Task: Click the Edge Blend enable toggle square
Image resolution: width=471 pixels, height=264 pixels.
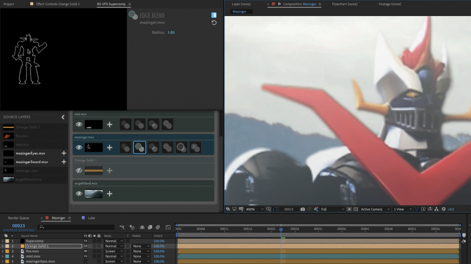Action: (x=214, y=15)
